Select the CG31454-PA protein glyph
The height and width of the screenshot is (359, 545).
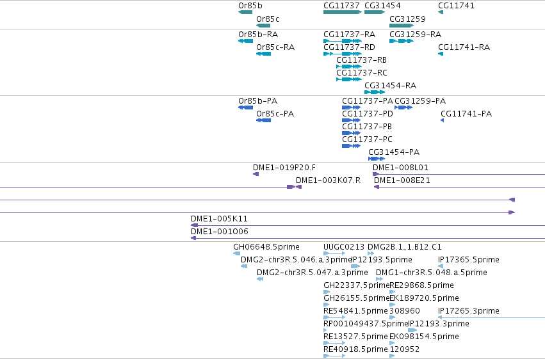pos(377,159)
